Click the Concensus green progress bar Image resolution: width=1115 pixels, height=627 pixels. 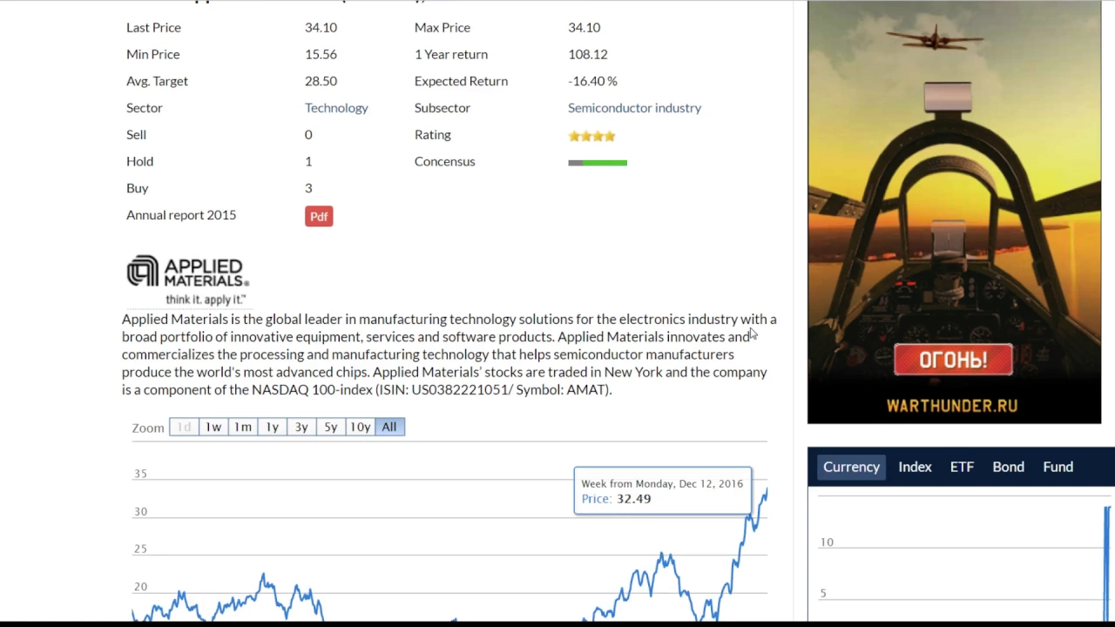point(598,162)
